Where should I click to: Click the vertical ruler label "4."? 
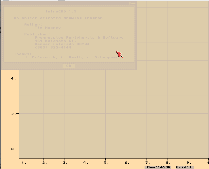point(13,78)
